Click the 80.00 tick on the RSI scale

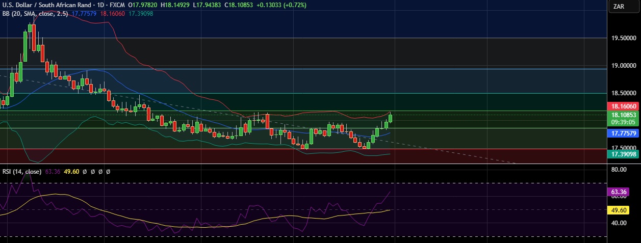pos(619,170)
